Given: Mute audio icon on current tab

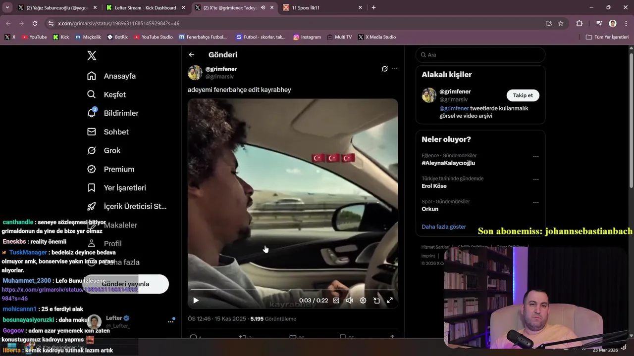Looking at the screenshot, I should coord(263,8).
